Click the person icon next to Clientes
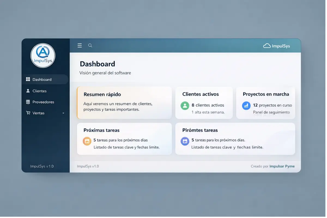 click(28, 90)
